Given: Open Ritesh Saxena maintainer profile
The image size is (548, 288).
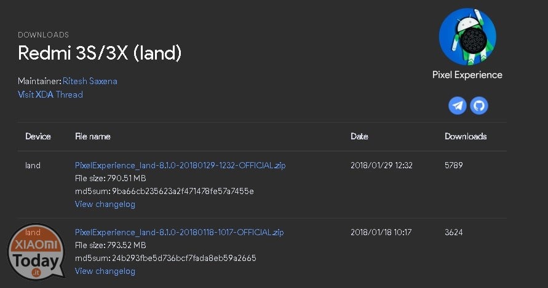Looking at the screenshot, I should click(x=90, y=81).
